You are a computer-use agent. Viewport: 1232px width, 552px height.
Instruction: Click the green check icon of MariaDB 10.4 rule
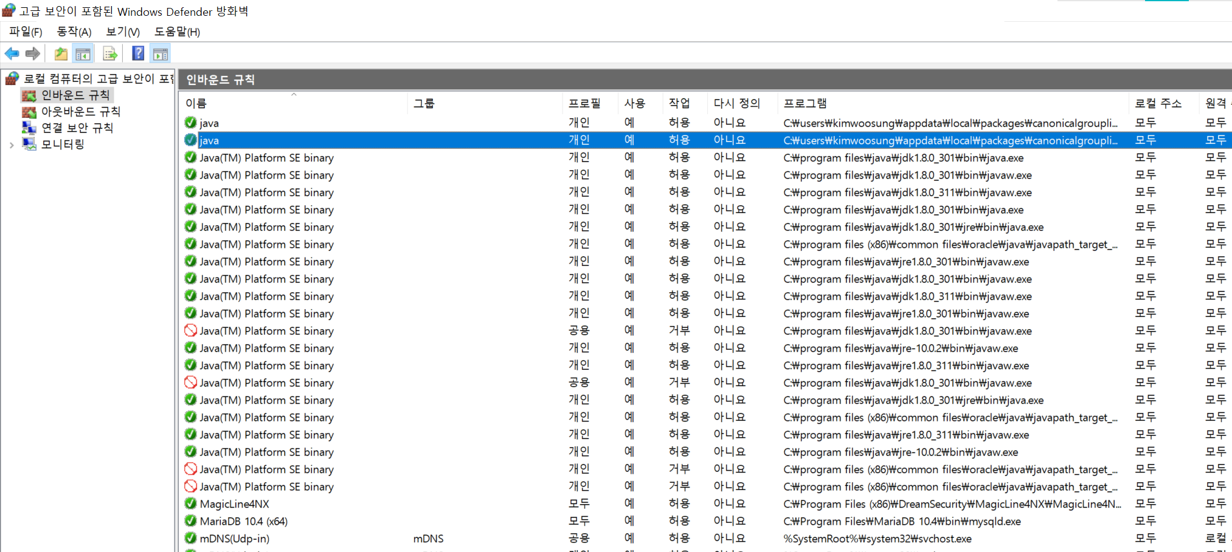coord(191,520)
